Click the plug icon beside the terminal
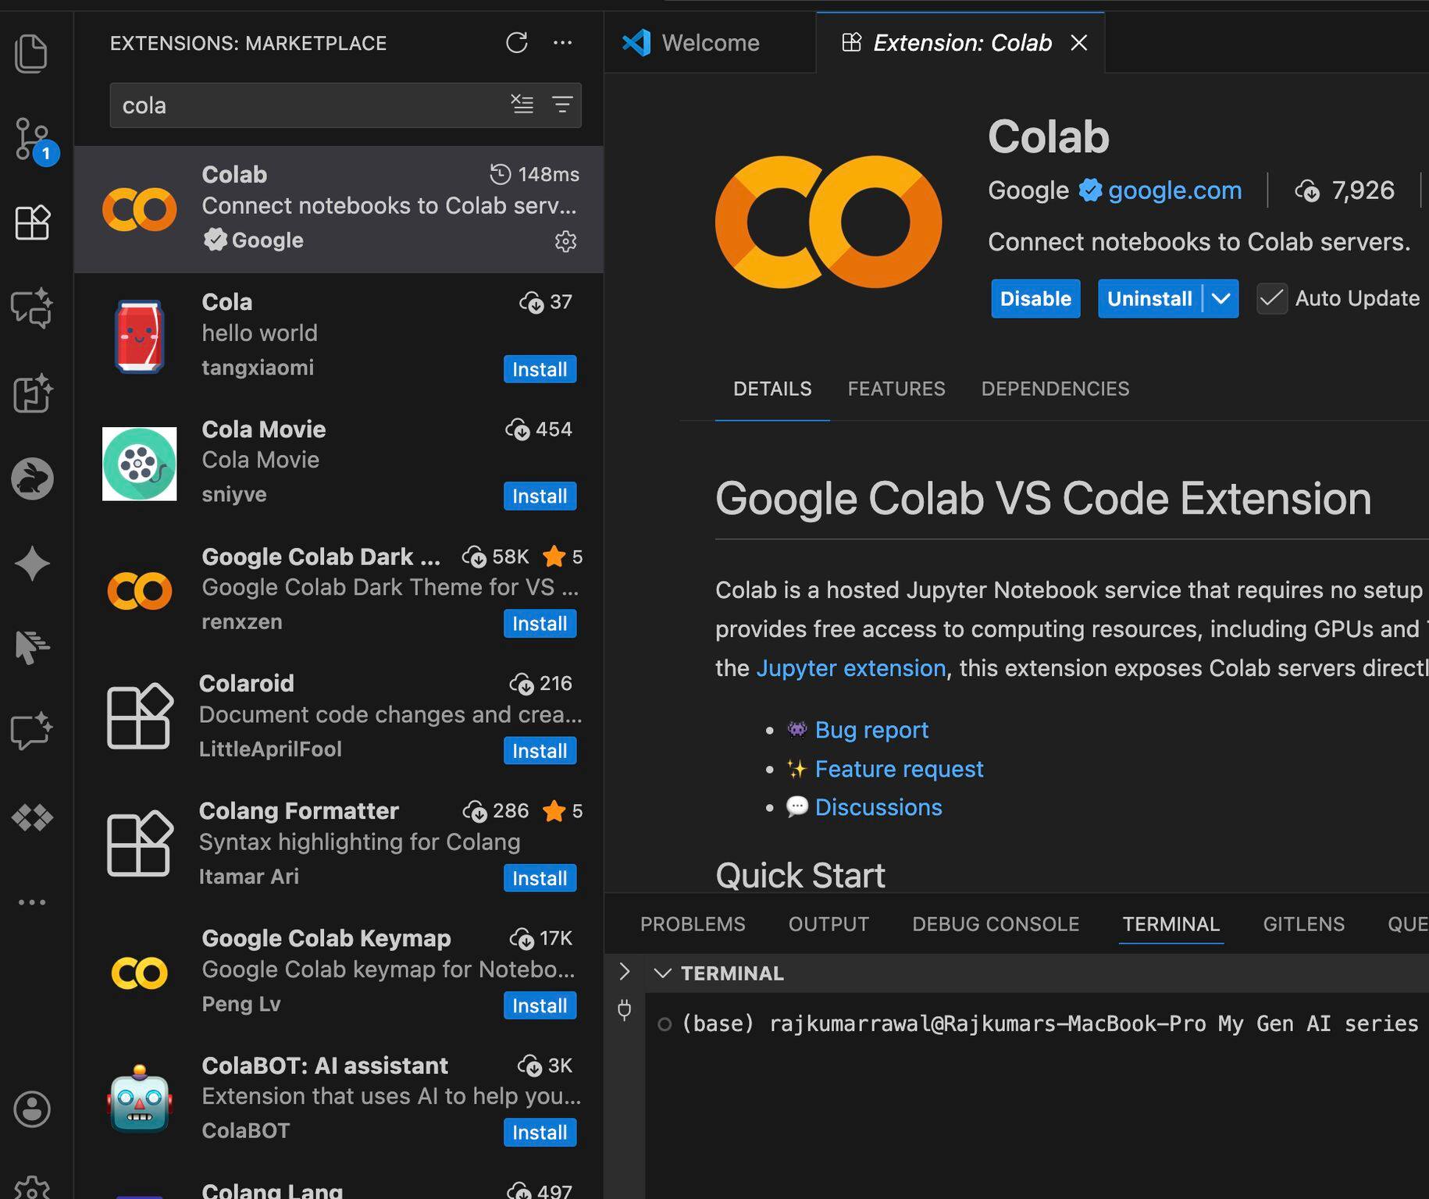The height and width of the screenshot is (1199, 1429). point(624,1009)
